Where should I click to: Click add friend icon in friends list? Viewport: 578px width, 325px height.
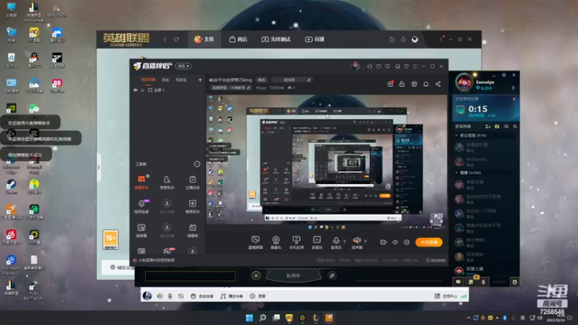[488, 126]
